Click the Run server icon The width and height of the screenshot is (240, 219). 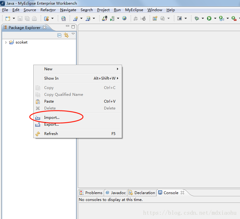pos(112,18)
